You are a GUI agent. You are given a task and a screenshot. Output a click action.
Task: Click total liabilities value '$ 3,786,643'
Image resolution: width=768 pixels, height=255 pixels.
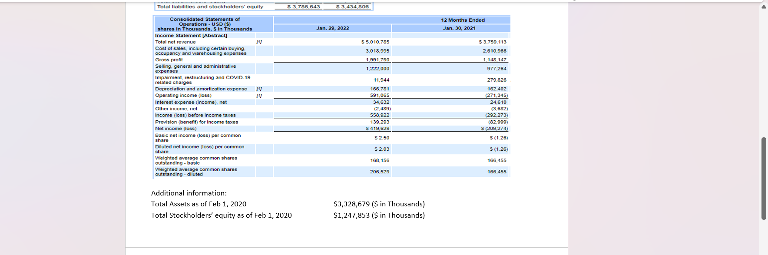pyautogui.click(x=304, y=7)
